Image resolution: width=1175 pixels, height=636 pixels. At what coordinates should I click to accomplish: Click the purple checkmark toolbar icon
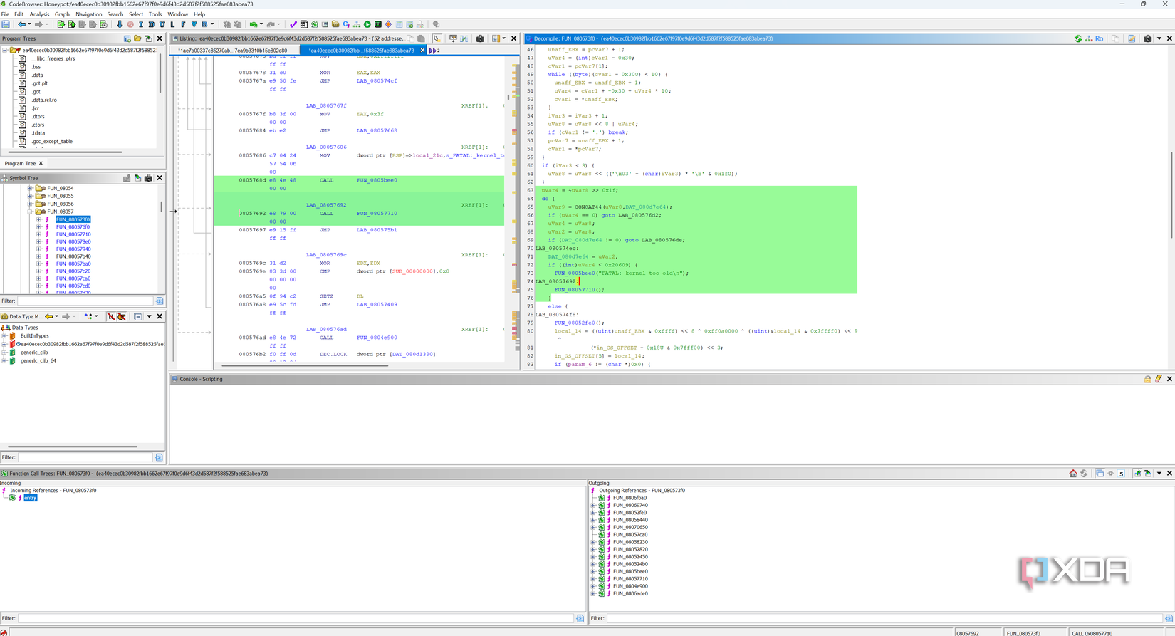(x=293, y=24)
